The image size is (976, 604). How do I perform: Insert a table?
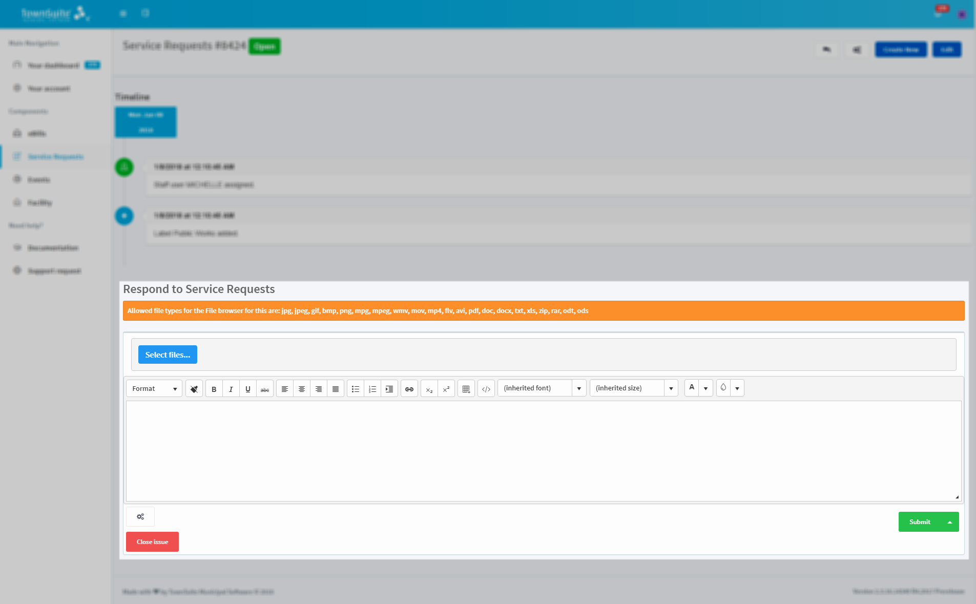[x=466, y=389]
